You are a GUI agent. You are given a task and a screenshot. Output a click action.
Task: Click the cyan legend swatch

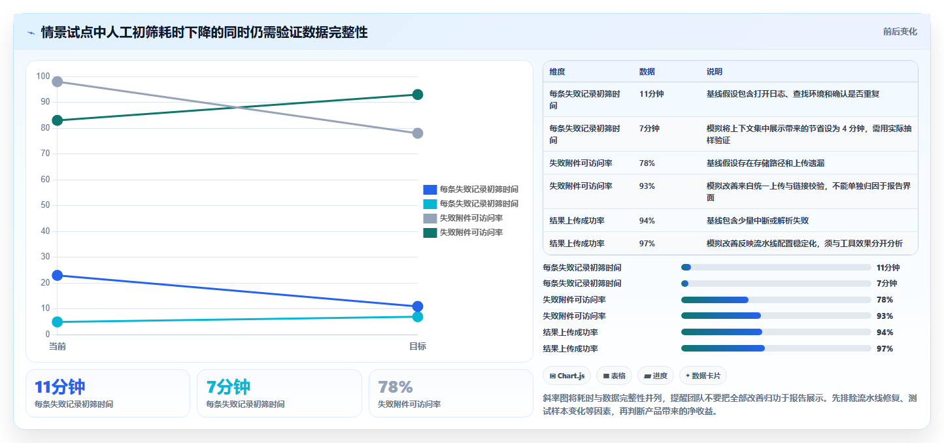click(430, 204)
